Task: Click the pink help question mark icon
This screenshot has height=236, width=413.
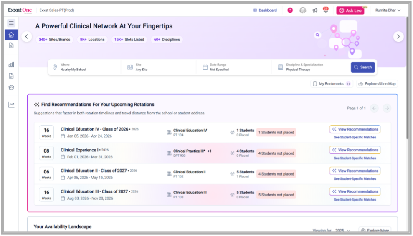Action: (x=290, y=10)
